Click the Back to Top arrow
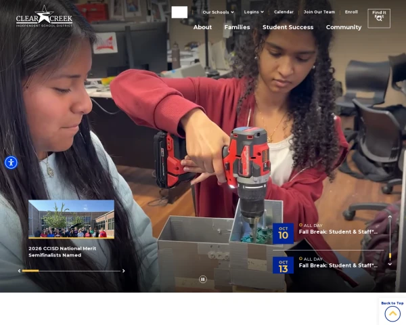Screen dimensions: 406x325 coord(392,314)
